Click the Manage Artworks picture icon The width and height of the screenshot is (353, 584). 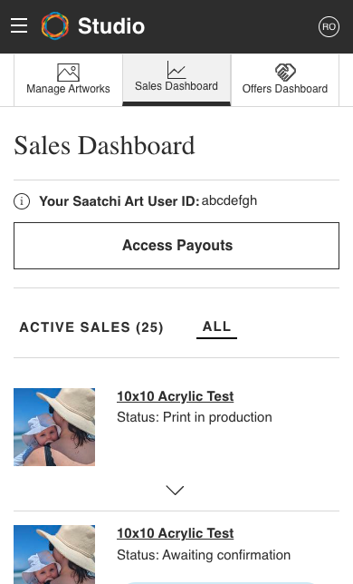(x=68, y=73)
